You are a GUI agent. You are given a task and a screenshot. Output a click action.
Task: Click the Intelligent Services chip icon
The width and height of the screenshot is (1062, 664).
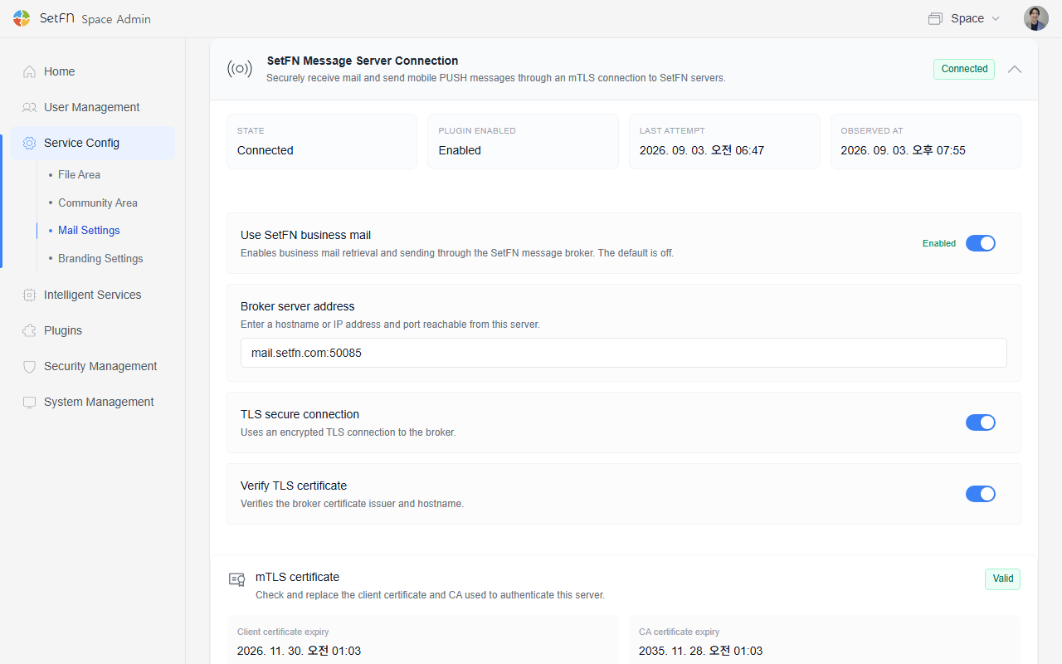(30, 295)
